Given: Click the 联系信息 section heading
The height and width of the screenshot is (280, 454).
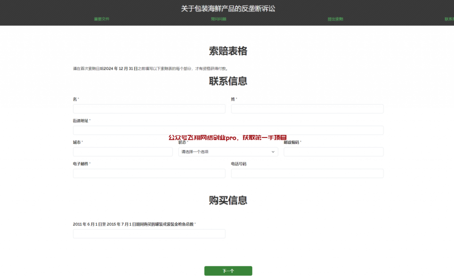Looking at the screenshot, I should tap(228, 81).
